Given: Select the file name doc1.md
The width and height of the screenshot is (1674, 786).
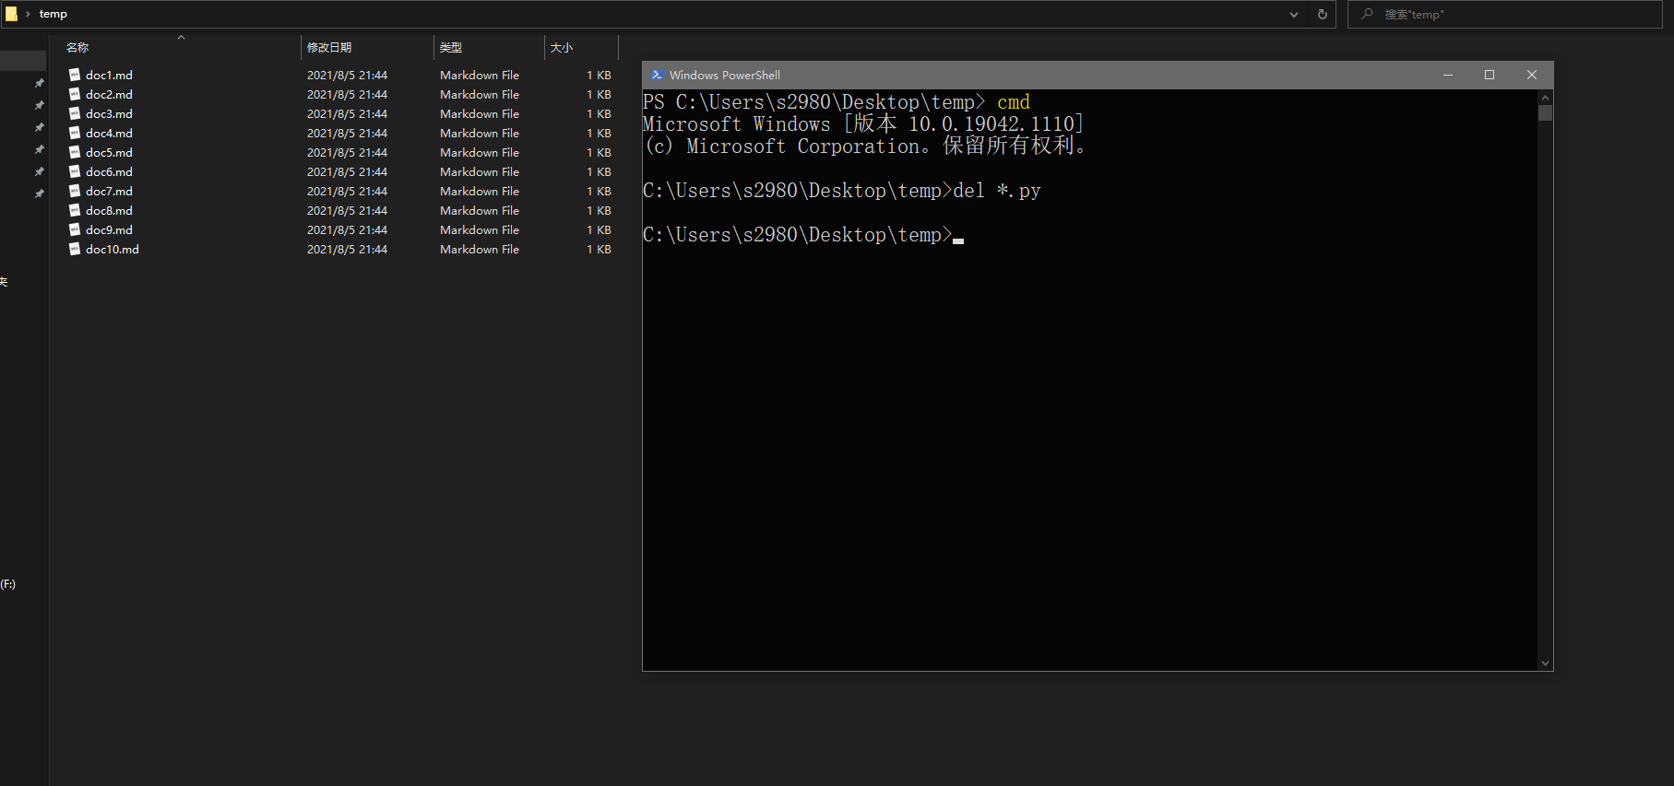Looking at the screenshot, I should (x=109, y=75).
